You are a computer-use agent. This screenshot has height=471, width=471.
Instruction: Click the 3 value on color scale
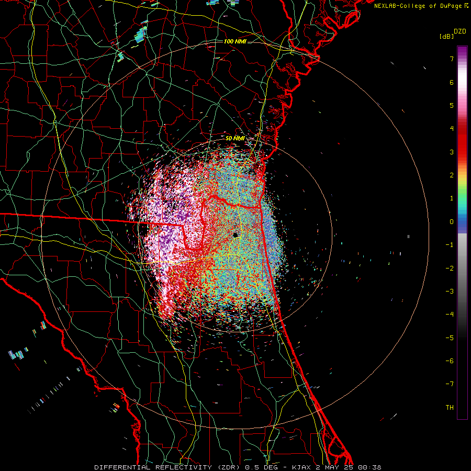pyautogui.click(x=452, y=152)
